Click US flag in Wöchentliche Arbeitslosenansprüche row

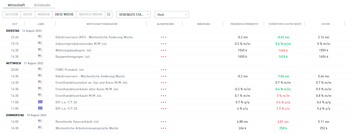tap(40, 128)
